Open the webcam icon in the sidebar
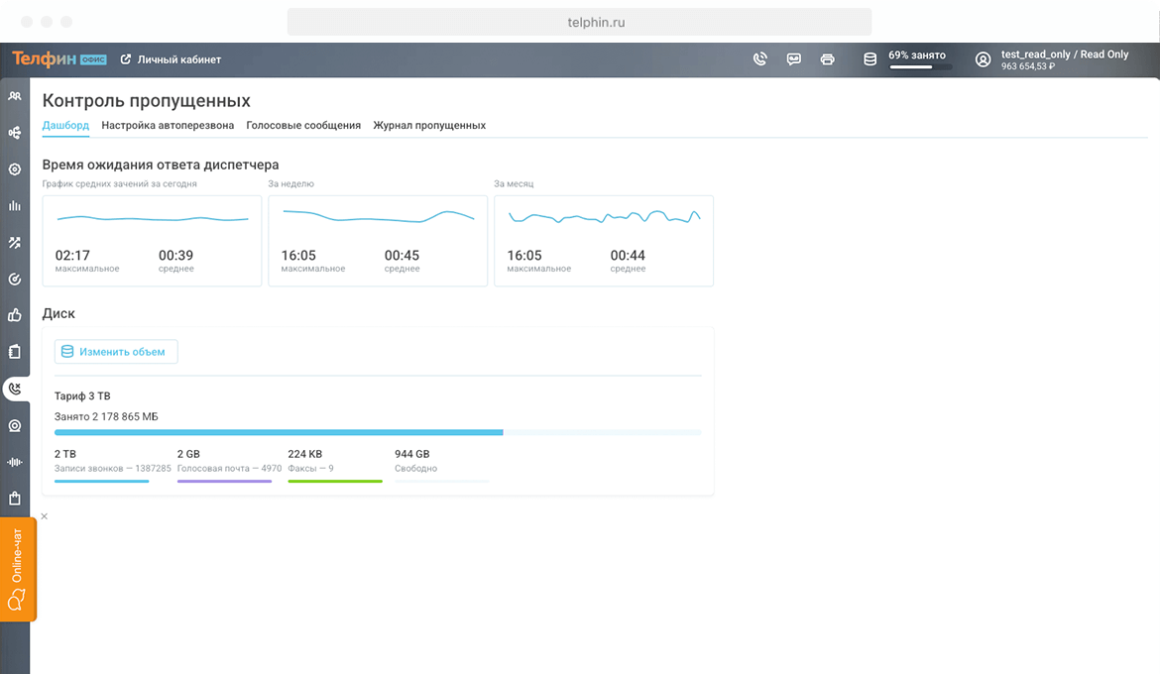Viewport: 1160px width, 674px height. tap(15, 425)
